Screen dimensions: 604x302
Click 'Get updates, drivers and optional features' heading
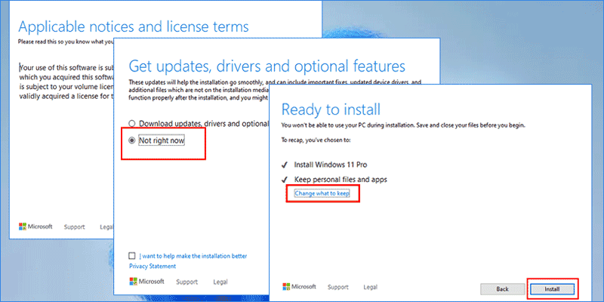tap(267, 66)
